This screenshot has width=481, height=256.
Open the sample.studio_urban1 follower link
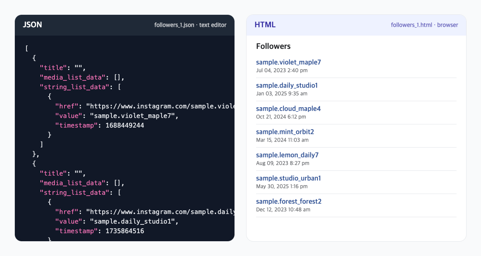(x=288, y=178)
